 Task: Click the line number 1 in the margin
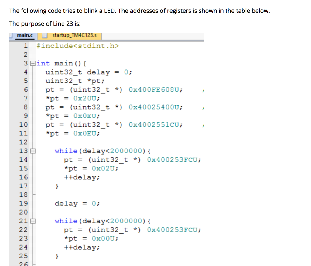click(26, 46)
